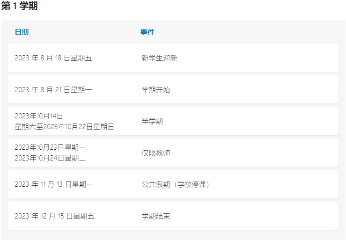Click the 新学生迎新 event
The width and height of the screenshot is (346, 240).
click(x=159, y=58)
